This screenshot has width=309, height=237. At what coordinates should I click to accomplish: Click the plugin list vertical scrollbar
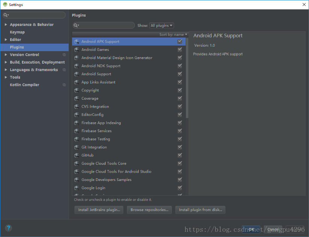click(187, 78)
